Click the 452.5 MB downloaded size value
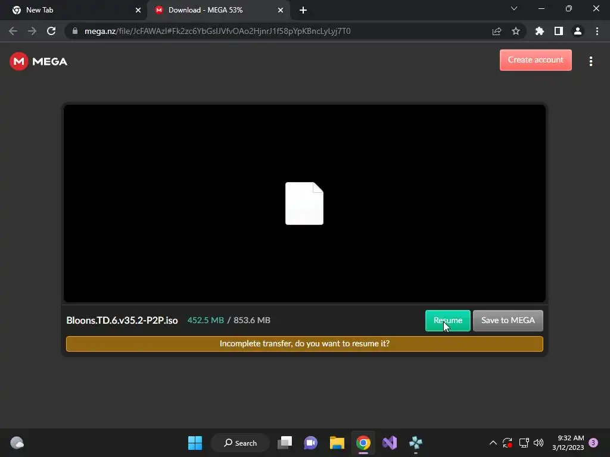 [206, 320]
